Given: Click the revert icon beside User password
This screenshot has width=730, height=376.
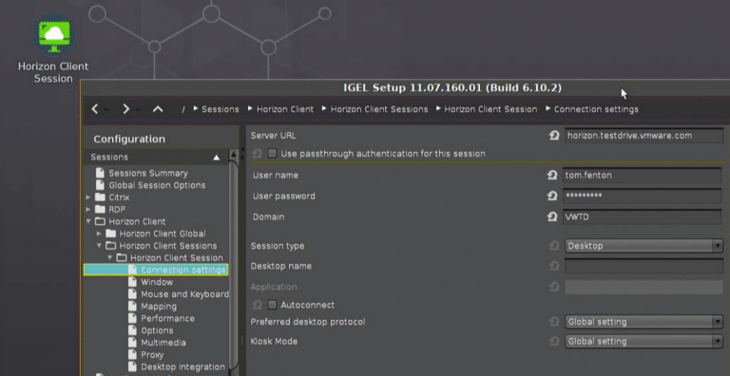Looking at the screenshot, I should coord(552,196).
